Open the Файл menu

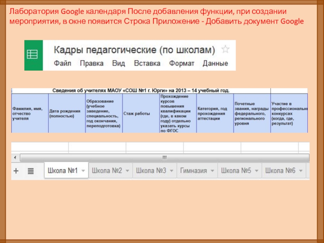[x=62, y=64]
